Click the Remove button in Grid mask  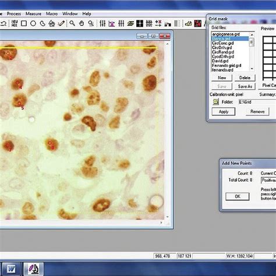click(257, 112)
